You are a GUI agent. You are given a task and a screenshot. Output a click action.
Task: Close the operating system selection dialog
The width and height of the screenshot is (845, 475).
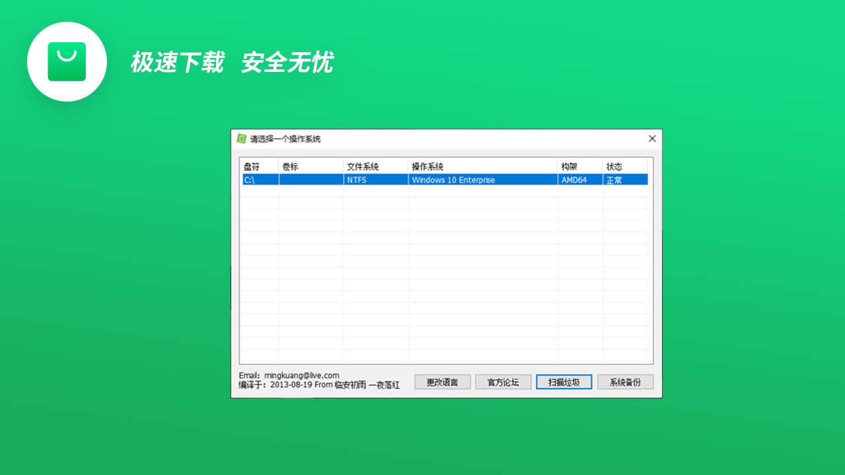(652, 139)
